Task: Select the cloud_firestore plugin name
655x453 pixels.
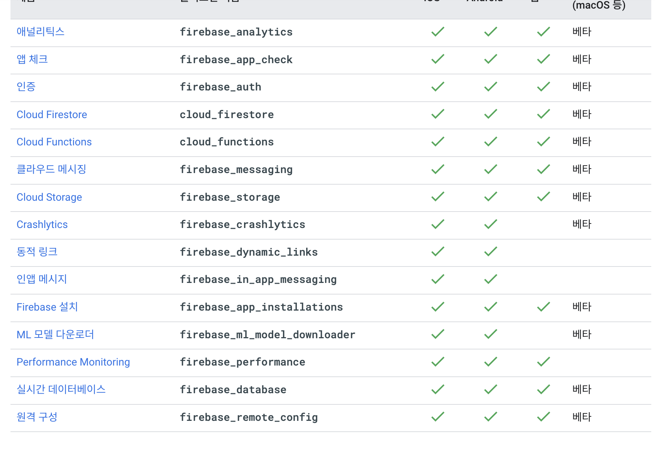Action: [x=227, y=115]
